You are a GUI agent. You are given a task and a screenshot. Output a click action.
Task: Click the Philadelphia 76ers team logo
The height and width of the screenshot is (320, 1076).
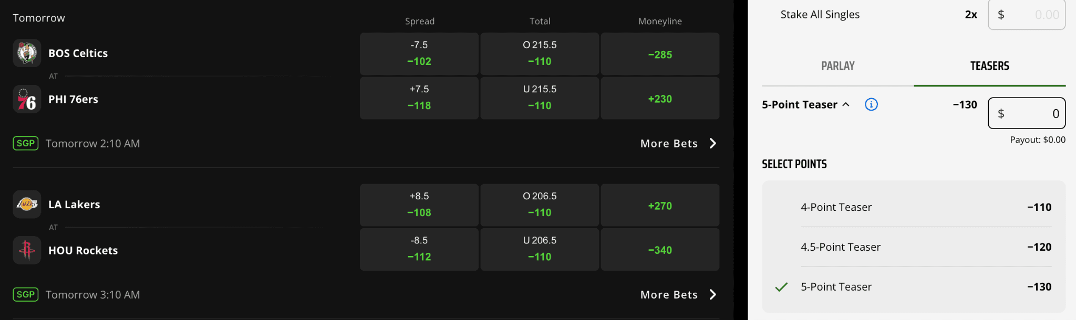(27, 99)
